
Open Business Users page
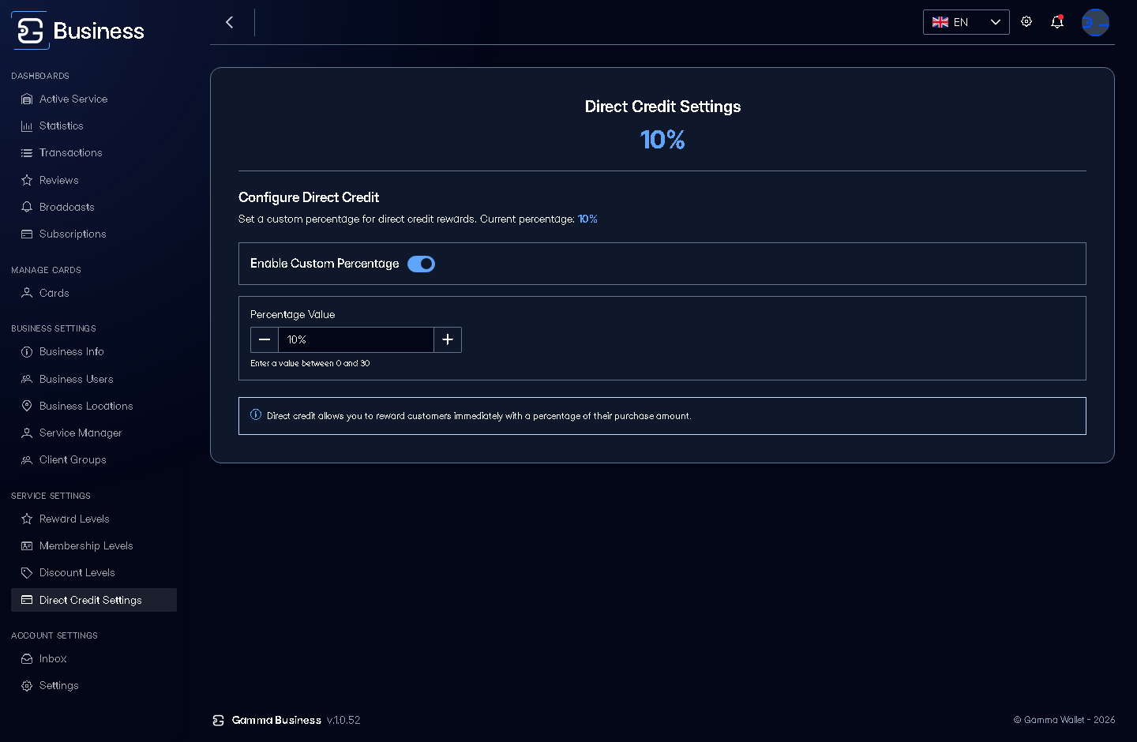[94, 380]
